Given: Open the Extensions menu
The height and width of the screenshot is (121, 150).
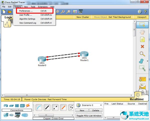Looking at the screenshot, I should pyautogui.click(x=43, y=7).
